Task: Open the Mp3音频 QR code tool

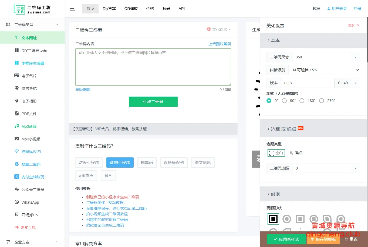Action: pyautogui.click(x=30, y=126)
